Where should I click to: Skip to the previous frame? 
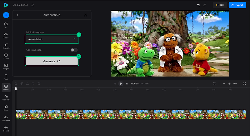tap(115, 83)
